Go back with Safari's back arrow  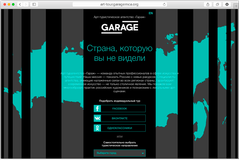[x=20, y=4]
